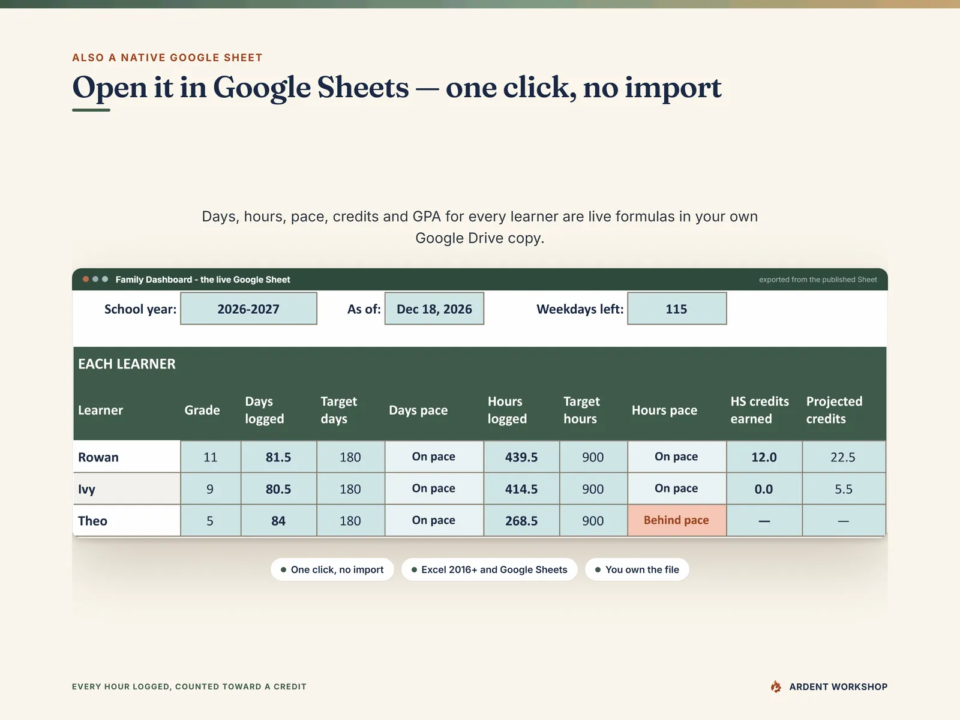Click the 'Projected credits' column header
960x720 pixels.
point(834,410)
